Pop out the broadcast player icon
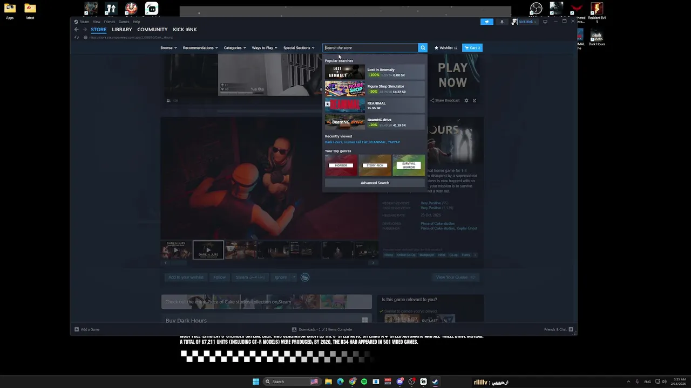This screenshot has width=691, height=388. click(x=475, y=100)
